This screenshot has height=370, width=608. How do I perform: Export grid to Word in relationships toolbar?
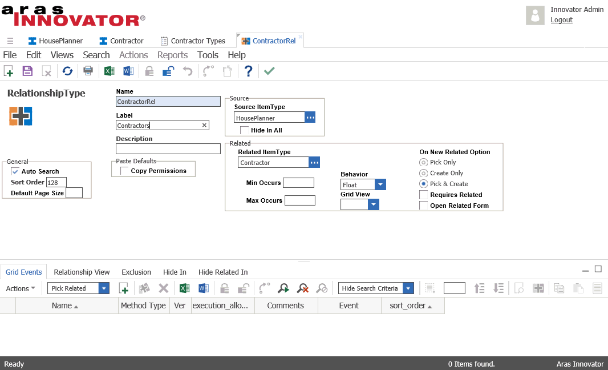(204, 288)
